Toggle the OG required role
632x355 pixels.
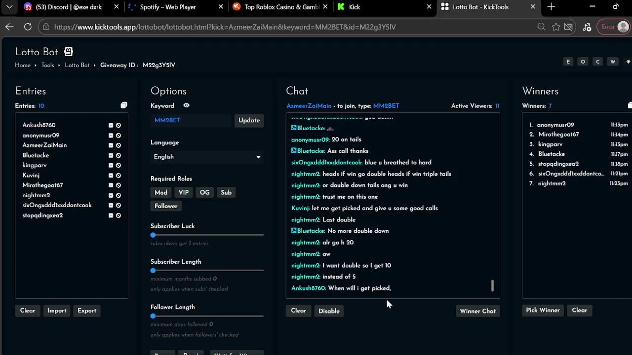[205, 192]
